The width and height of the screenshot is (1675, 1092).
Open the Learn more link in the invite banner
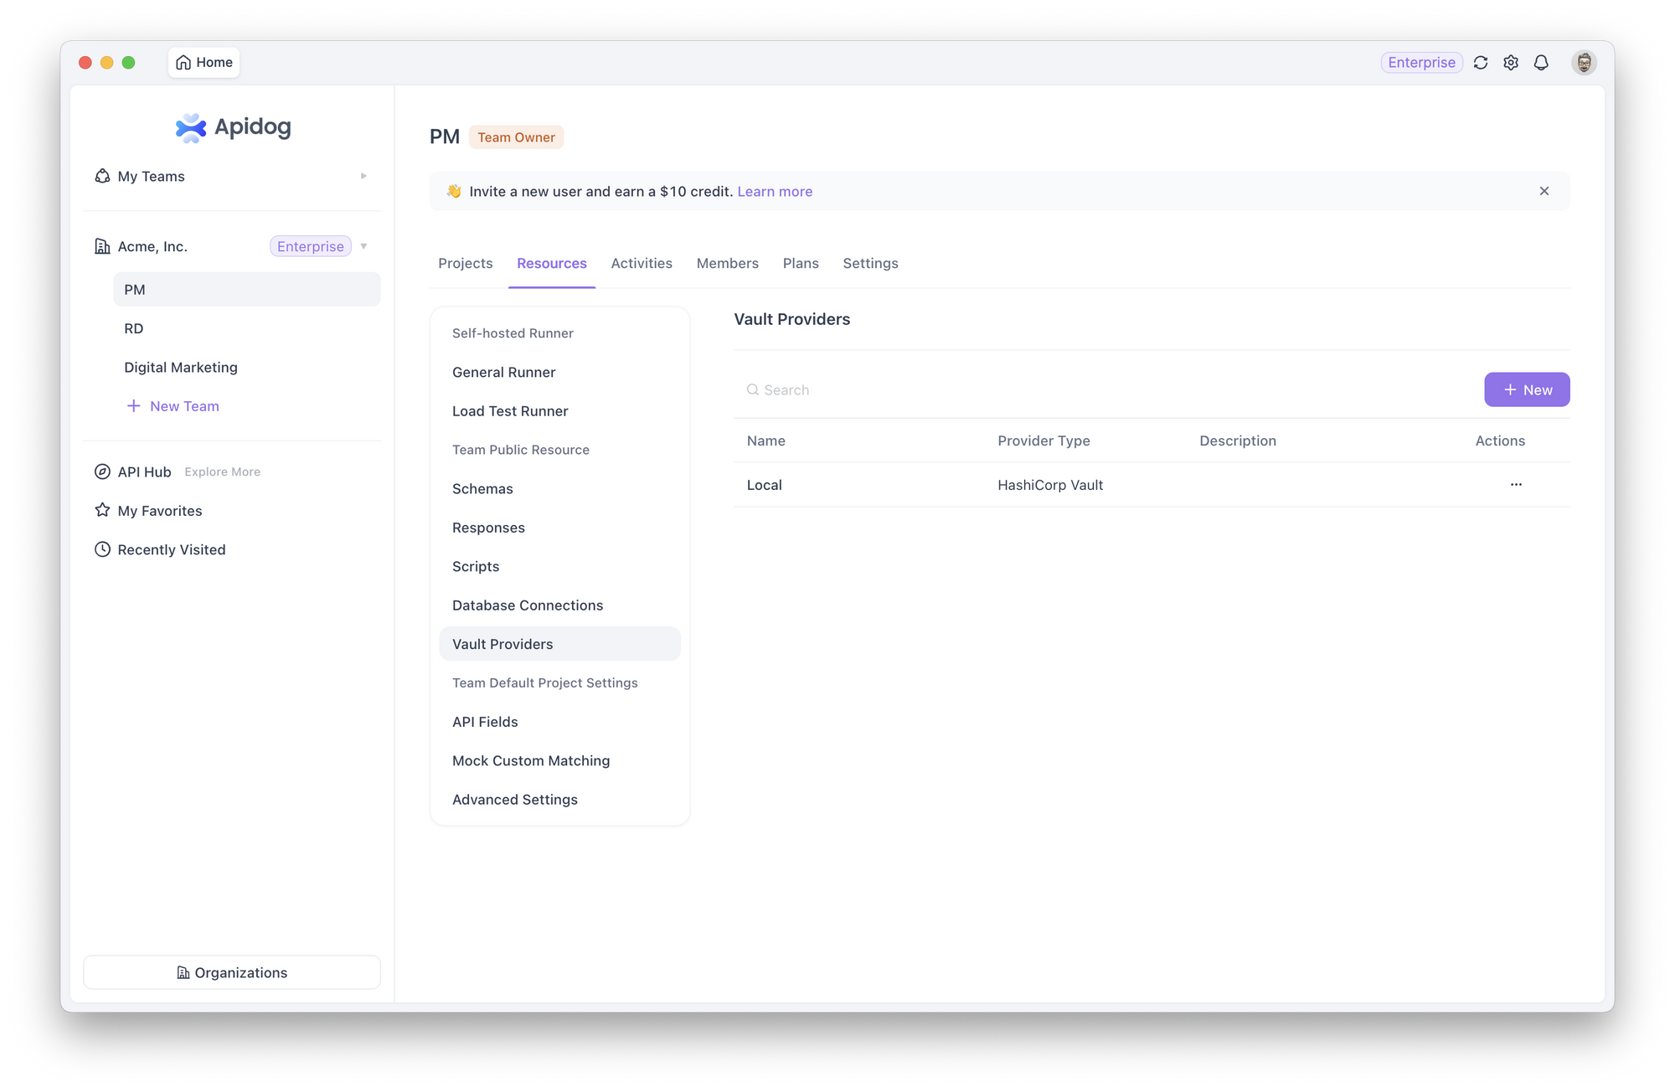point(774,191)
